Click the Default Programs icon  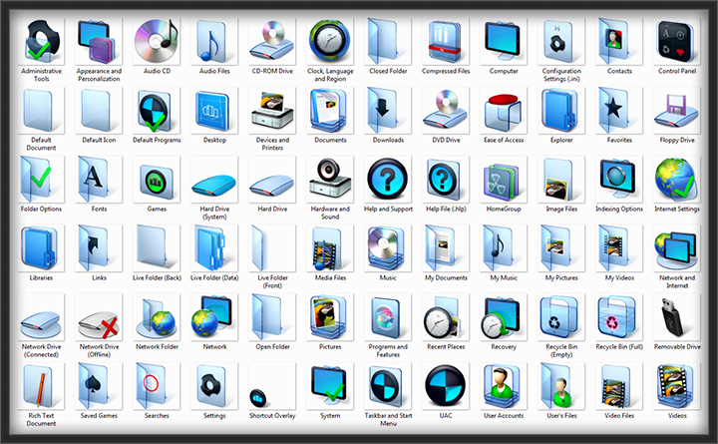click(156, 111)
